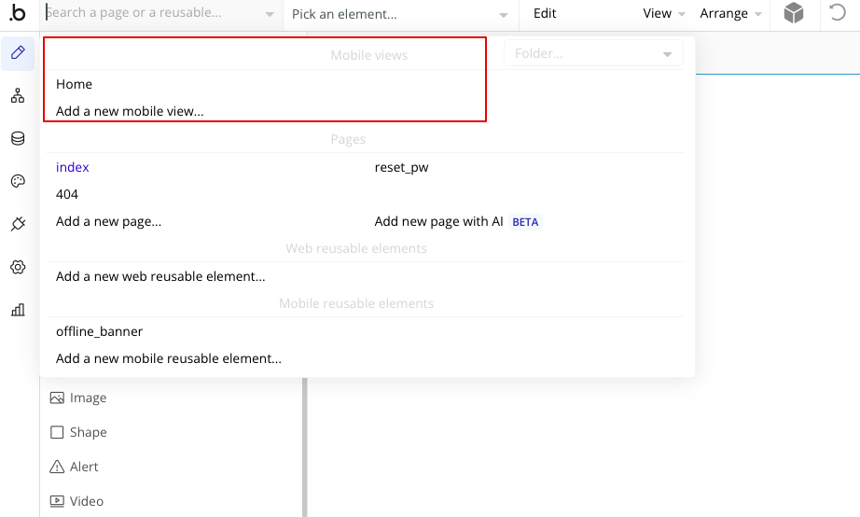
Task: Click the Bubble logo icon
Action: 18,13
